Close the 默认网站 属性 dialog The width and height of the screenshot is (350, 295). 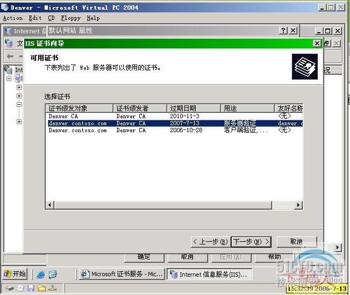pos(293,30)
